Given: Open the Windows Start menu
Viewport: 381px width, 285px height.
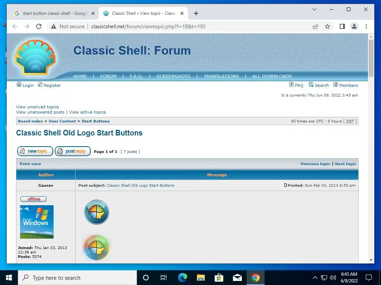Looking at the screenshot, I should tap(9, 278).
